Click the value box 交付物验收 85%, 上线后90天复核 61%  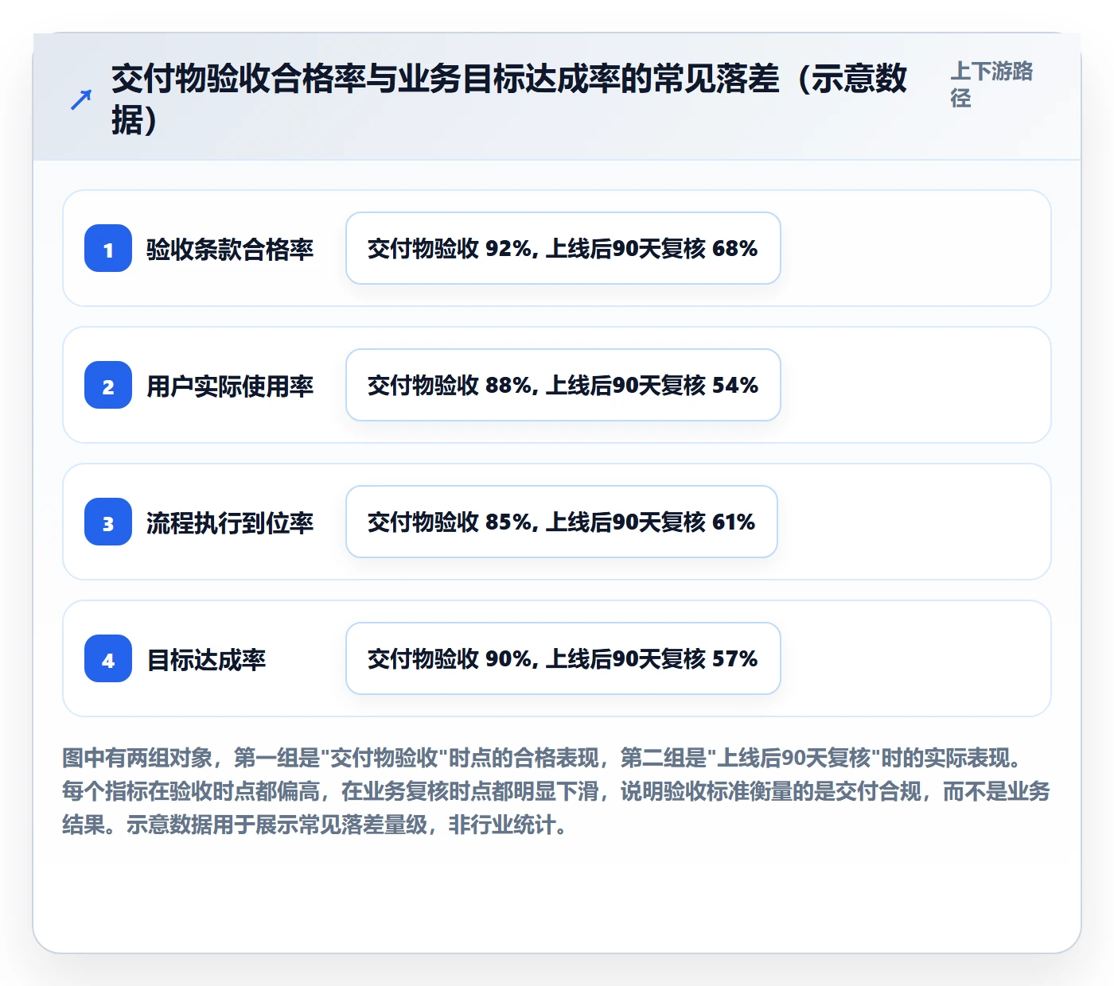562,522
